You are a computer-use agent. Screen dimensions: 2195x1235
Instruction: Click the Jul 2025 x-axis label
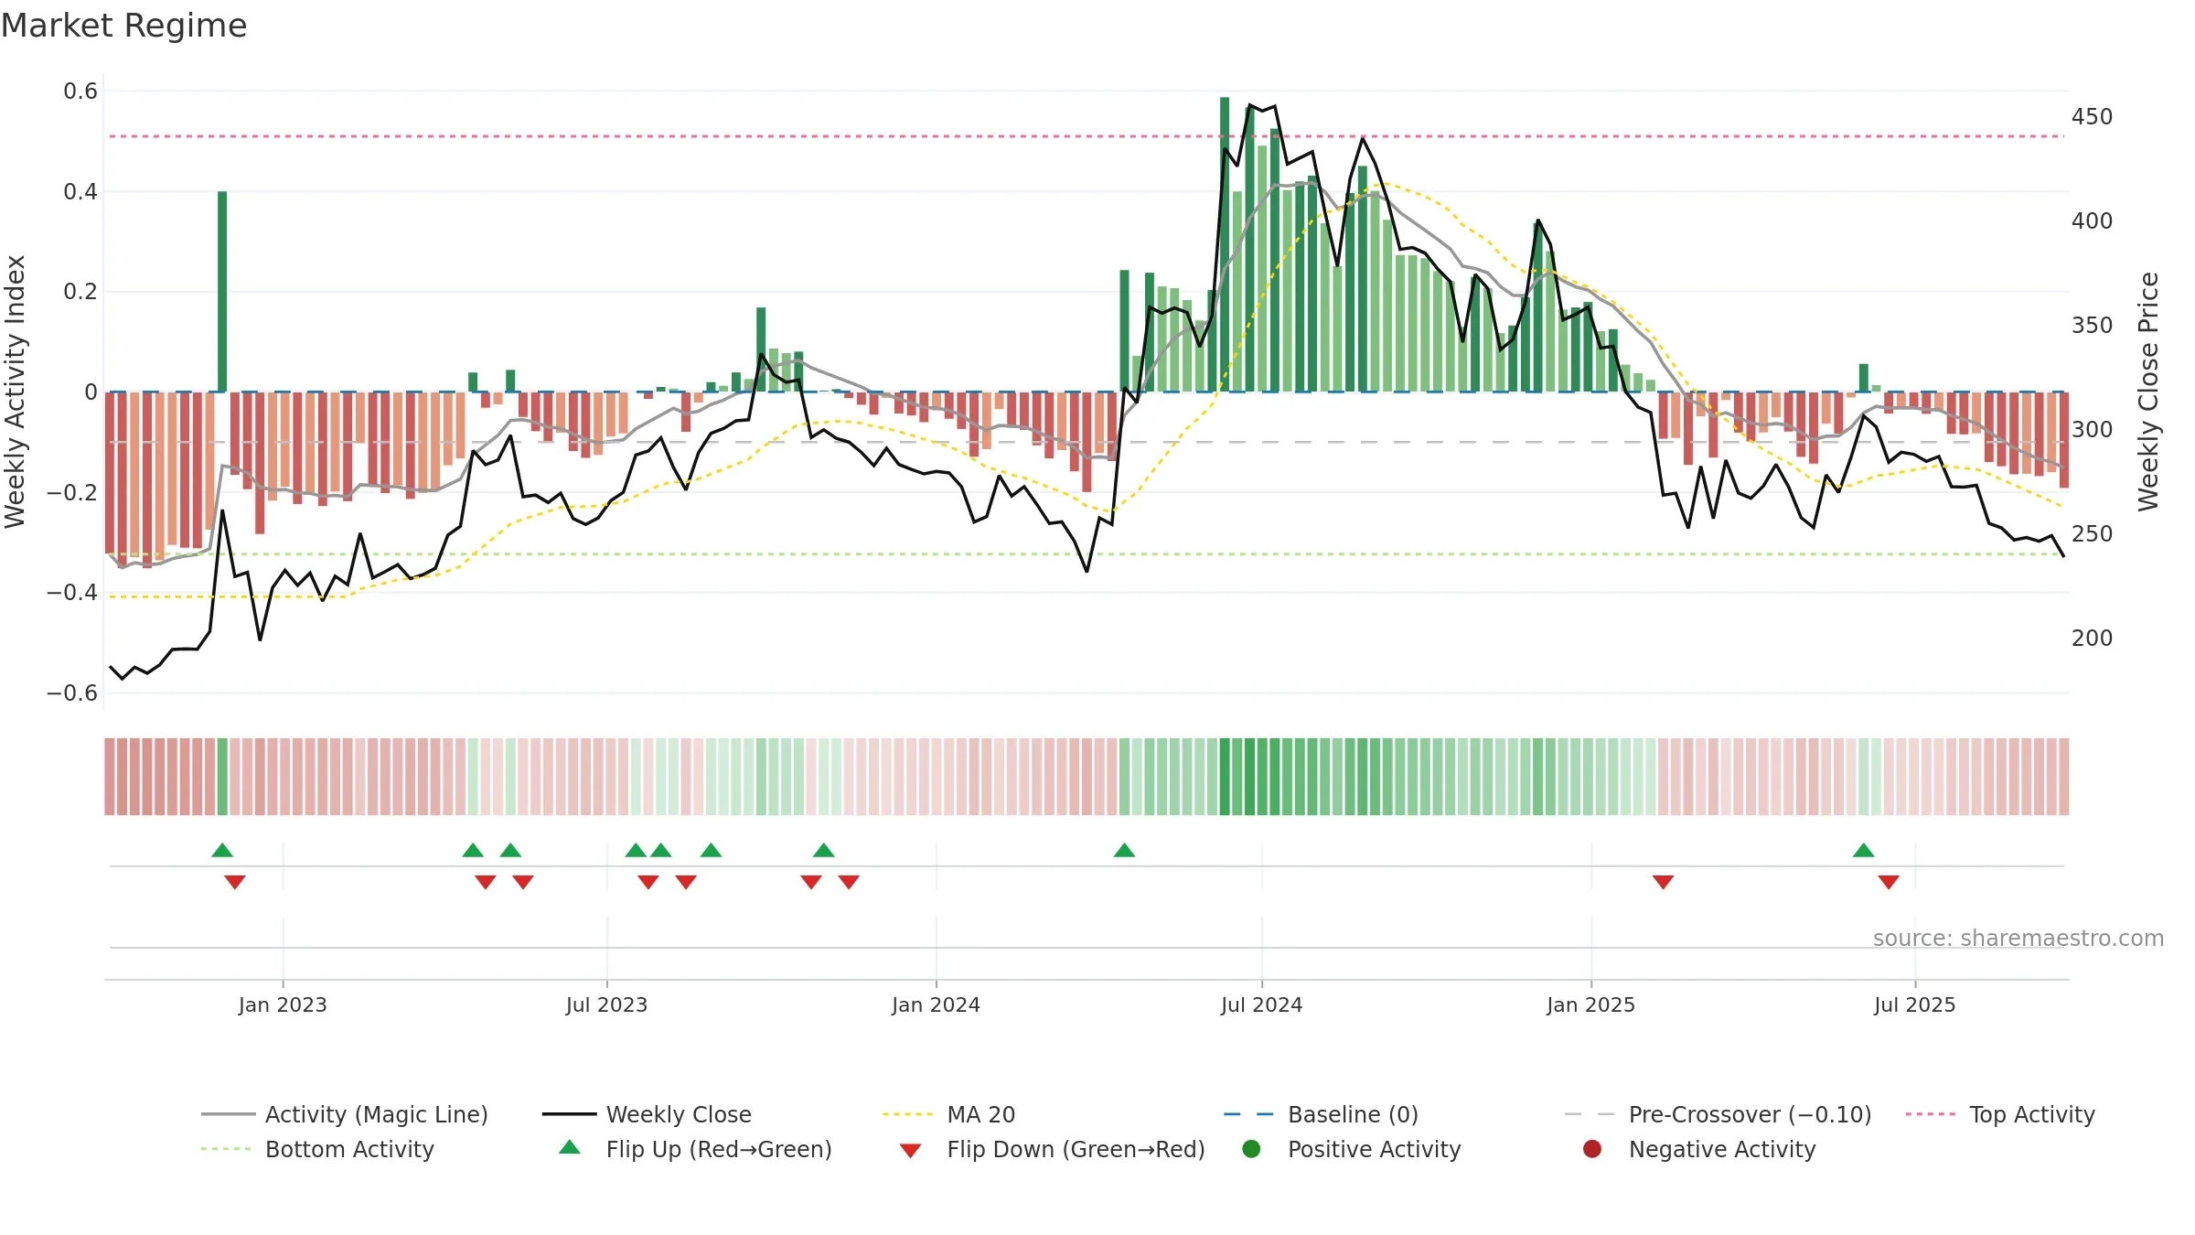[1914, 1004]
